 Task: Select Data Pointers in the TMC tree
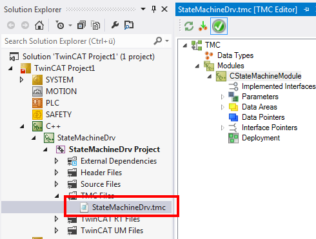click(263, 117)
